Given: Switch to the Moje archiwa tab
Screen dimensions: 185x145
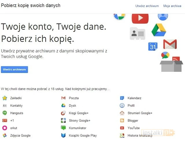Looking at the screenshot, I should pyautogui.click(x=172, y=6).
